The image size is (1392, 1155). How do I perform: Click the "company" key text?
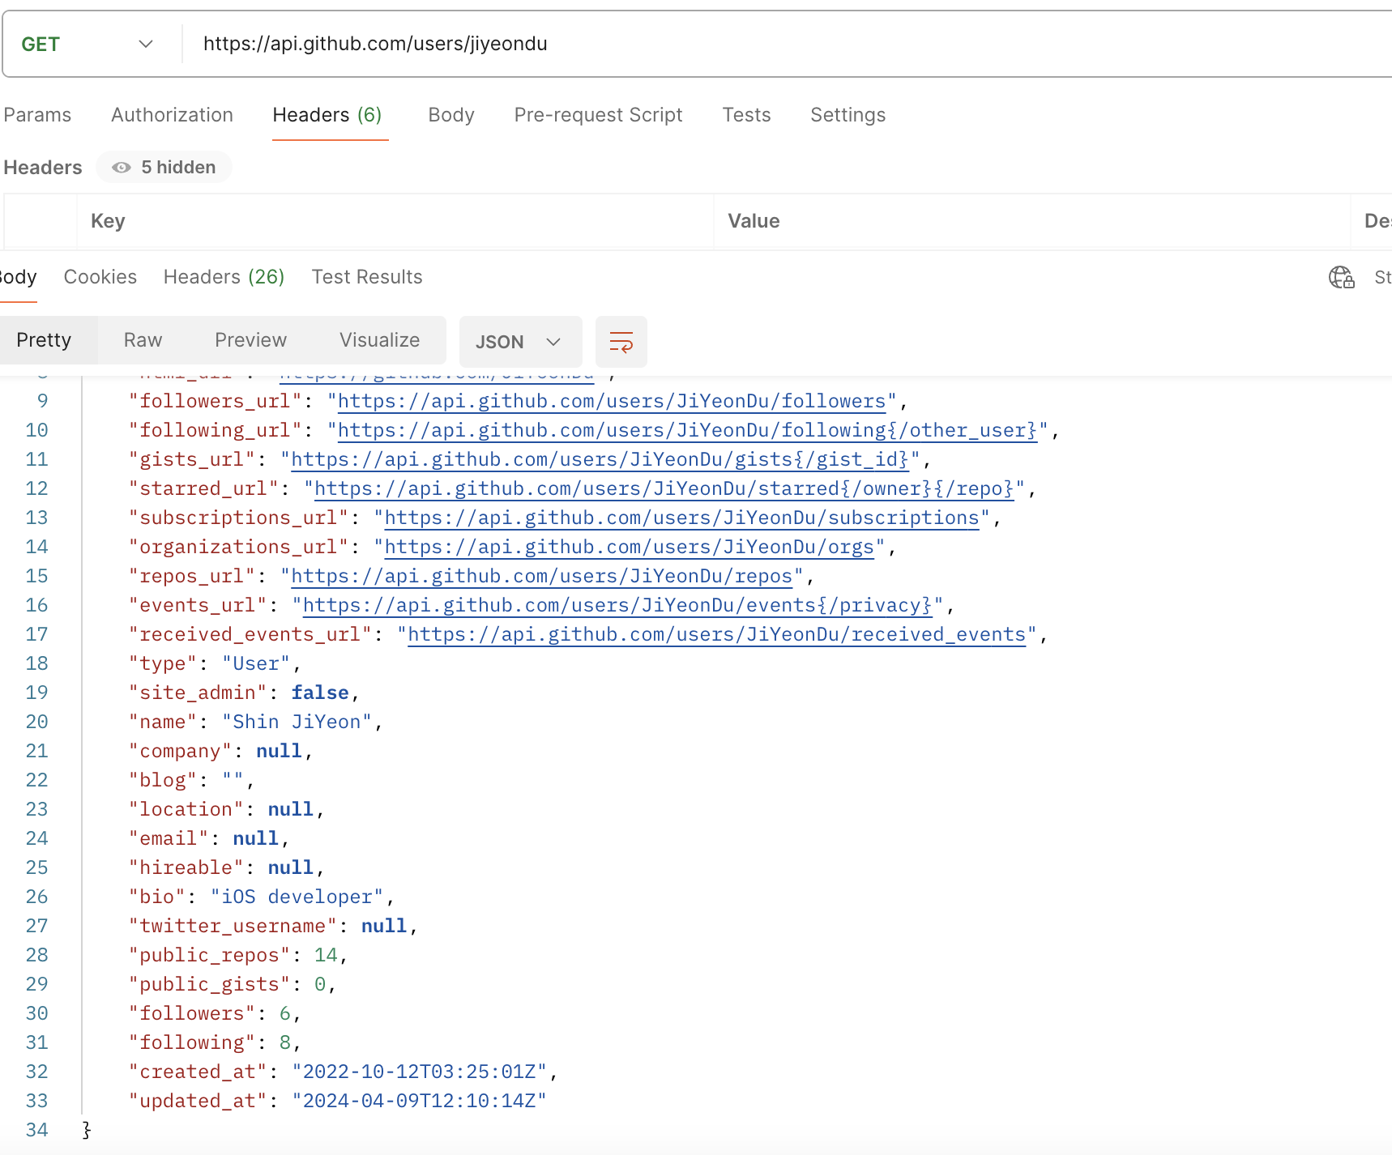point(180,751)
